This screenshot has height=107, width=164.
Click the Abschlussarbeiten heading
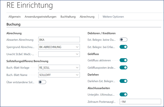99,88
